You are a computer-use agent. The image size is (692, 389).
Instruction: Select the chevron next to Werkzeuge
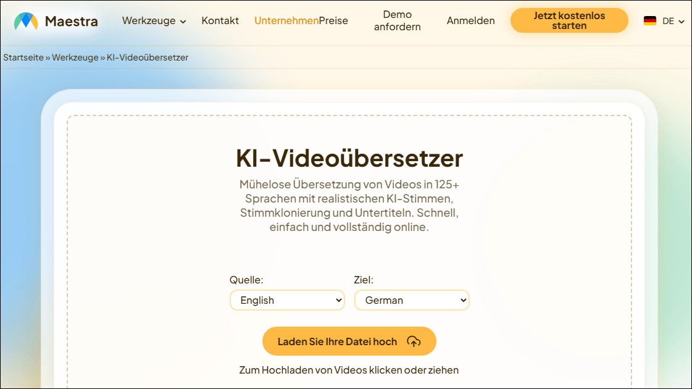point(183,21)
